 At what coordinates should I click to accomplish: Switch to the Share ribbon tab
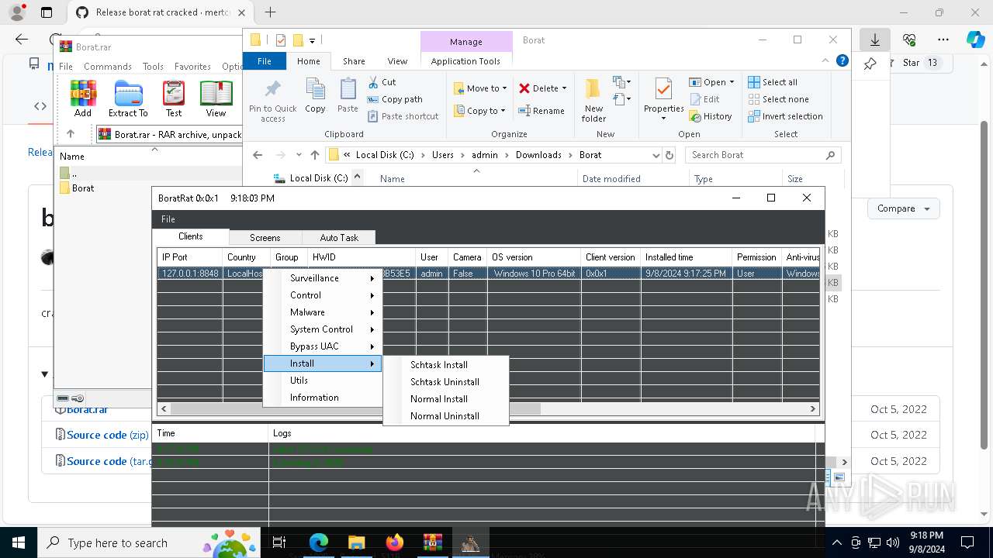tap(354, 61)
